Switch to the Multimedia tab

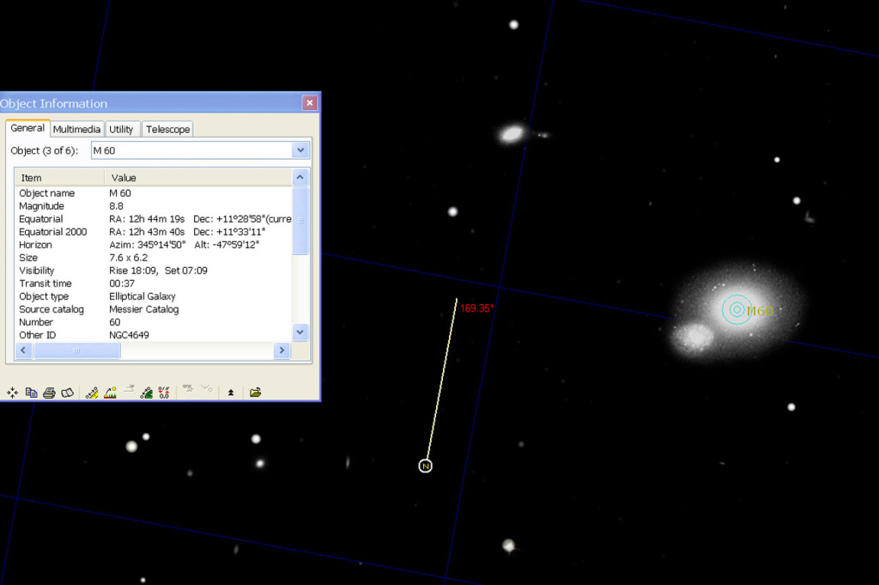pyautogui.click(x=76, y=129)
